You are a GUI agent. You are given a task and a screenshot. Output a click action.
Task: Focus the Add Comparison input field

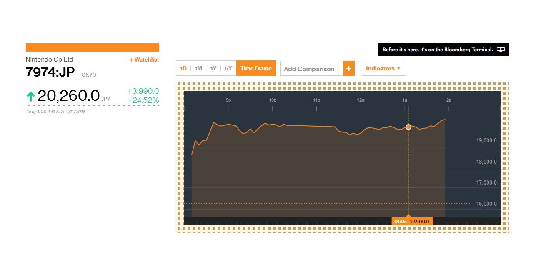(x=311, y=69)
